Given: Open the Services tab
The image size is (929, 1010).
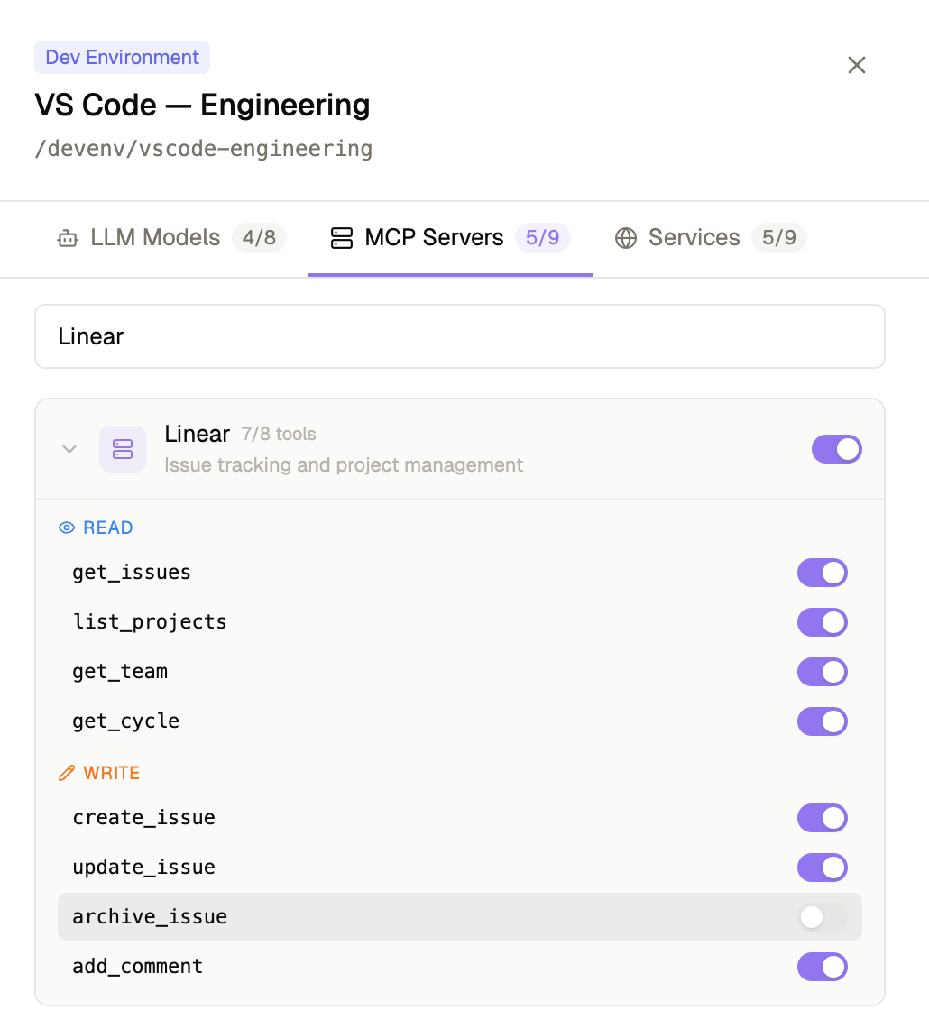Looking at the screenshot, I should (x=694, y=238).
